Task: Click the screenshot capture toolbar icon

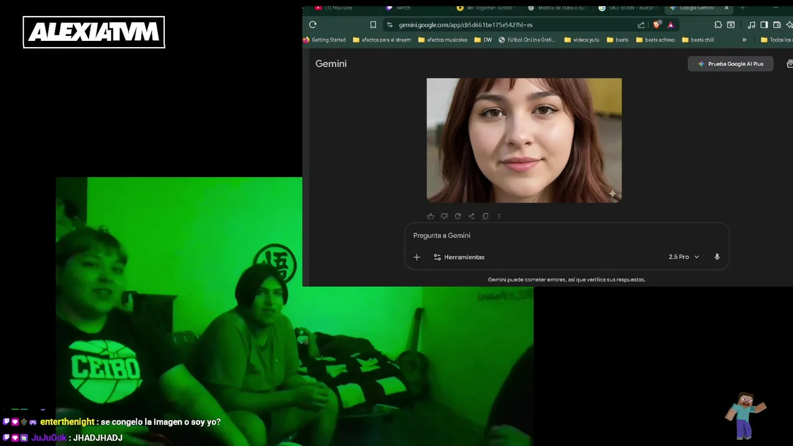Action: [x=731, y=25]
